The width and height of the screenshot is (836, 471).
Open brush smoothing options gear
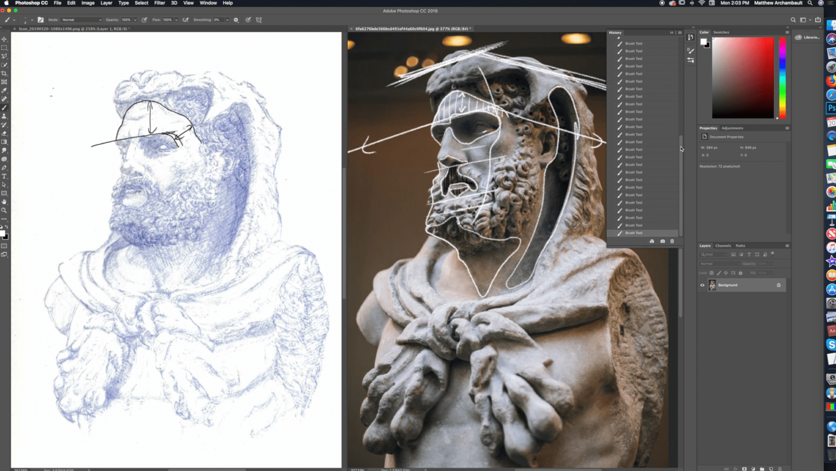point(236,20)
